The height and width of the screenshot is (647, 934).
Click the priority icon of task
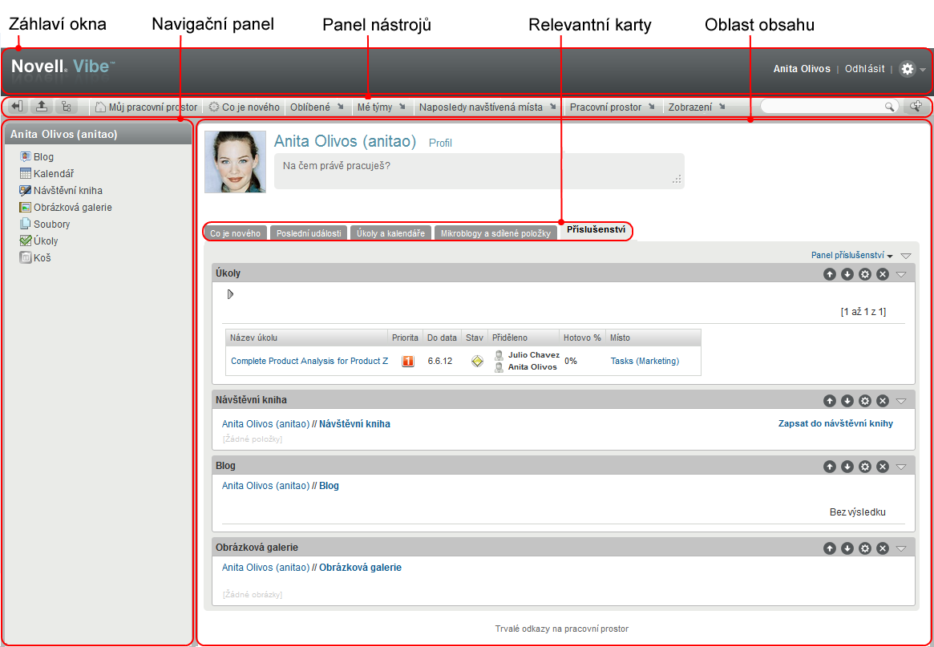tap(408, 361)
